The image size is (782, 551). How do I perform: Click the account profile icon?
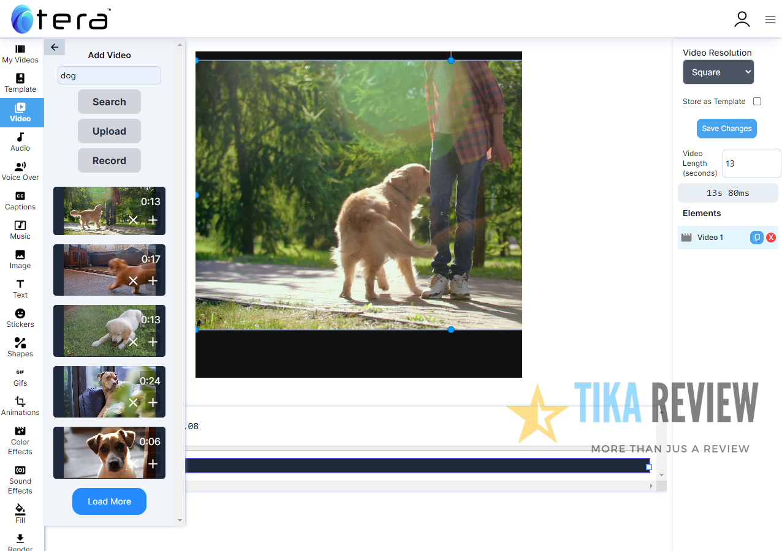[742, 19]
